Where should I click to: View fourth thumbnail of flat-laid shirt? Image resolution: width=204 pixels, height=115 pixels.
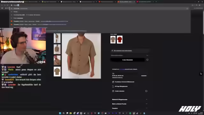click(x=57, y=72)
